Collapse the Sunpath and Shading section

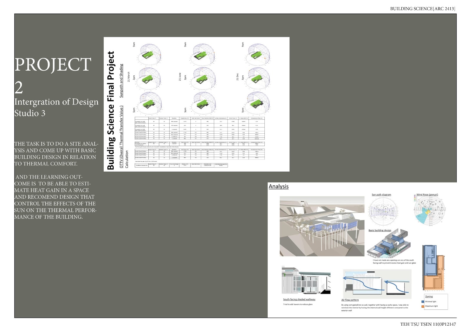[121, 79]
